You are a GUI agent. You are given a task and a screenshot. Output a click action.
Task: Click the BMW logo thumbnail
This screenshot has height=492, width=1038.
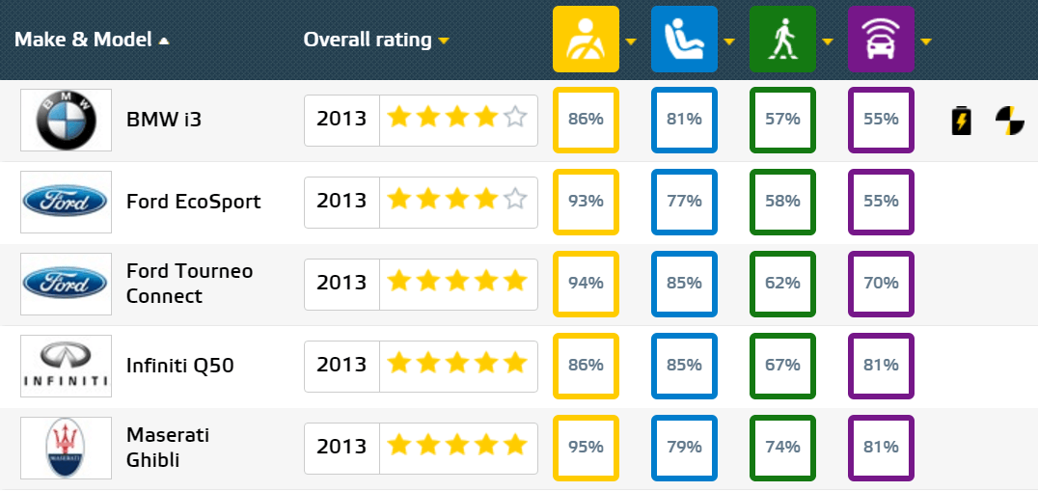point(67,120)
